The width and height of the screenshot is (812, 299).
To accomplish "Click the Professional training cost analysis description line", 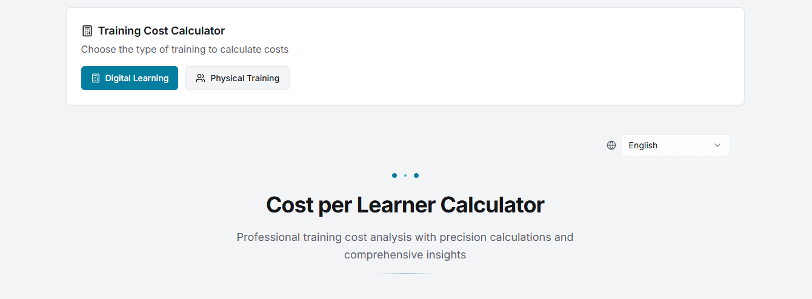I will (x=405, y=237).
